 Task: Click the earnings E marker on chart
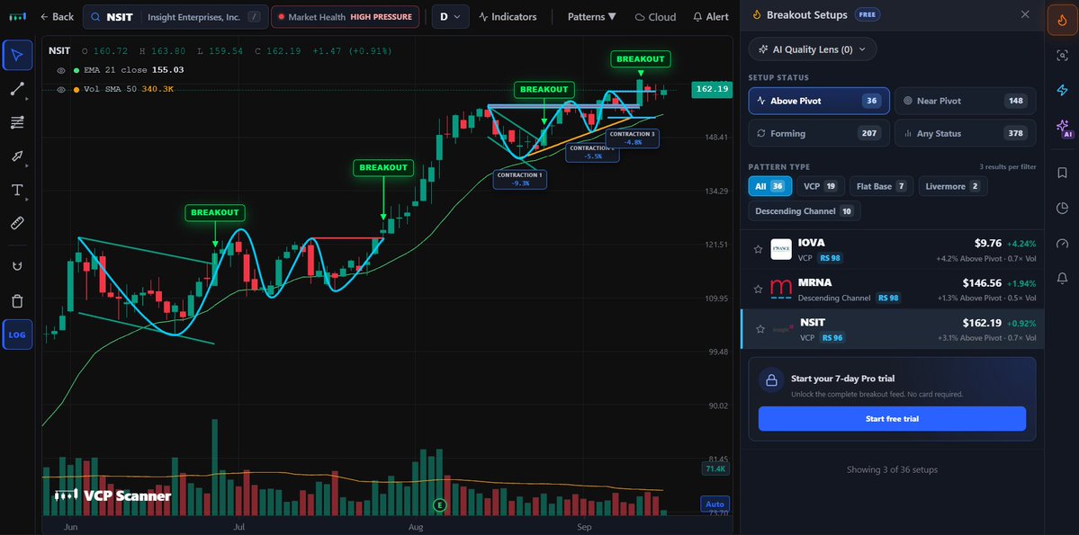pos(440,505)
